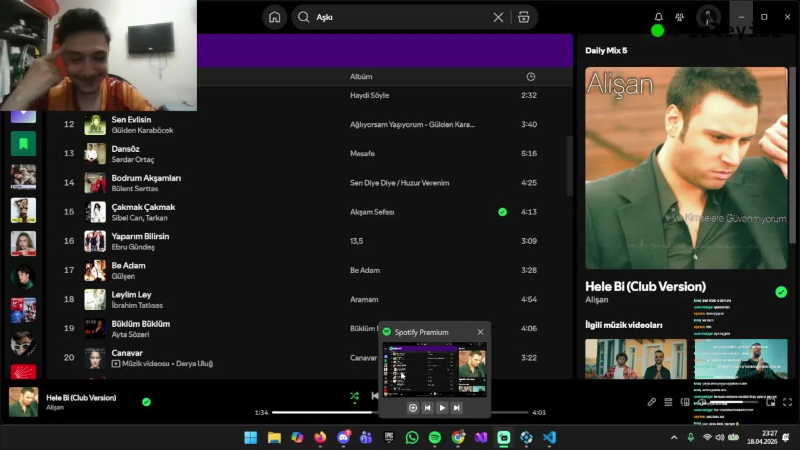Screen dimensions: 800x450
Task: Open the Browse icon beside the search box
Action: tap(524, 17)
